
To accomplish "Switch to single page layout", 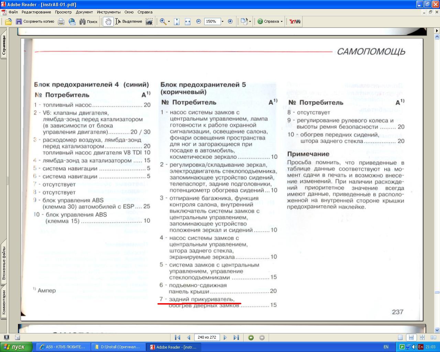I will click(x=400, y=338).
